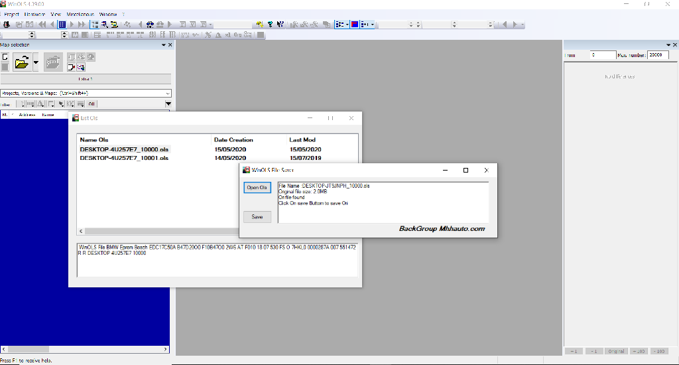Screen dimensions: 679x365
Task: Click the 'All' filter button
Action: coord(92,104)
